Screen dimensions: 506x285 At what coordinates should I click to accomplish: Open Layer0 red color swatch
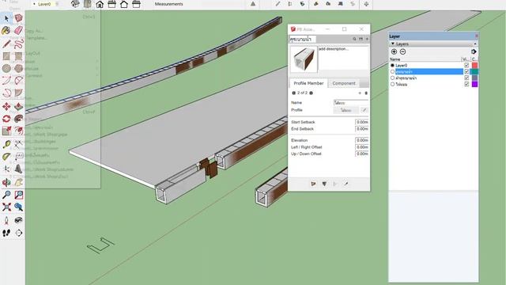(474, 65)
